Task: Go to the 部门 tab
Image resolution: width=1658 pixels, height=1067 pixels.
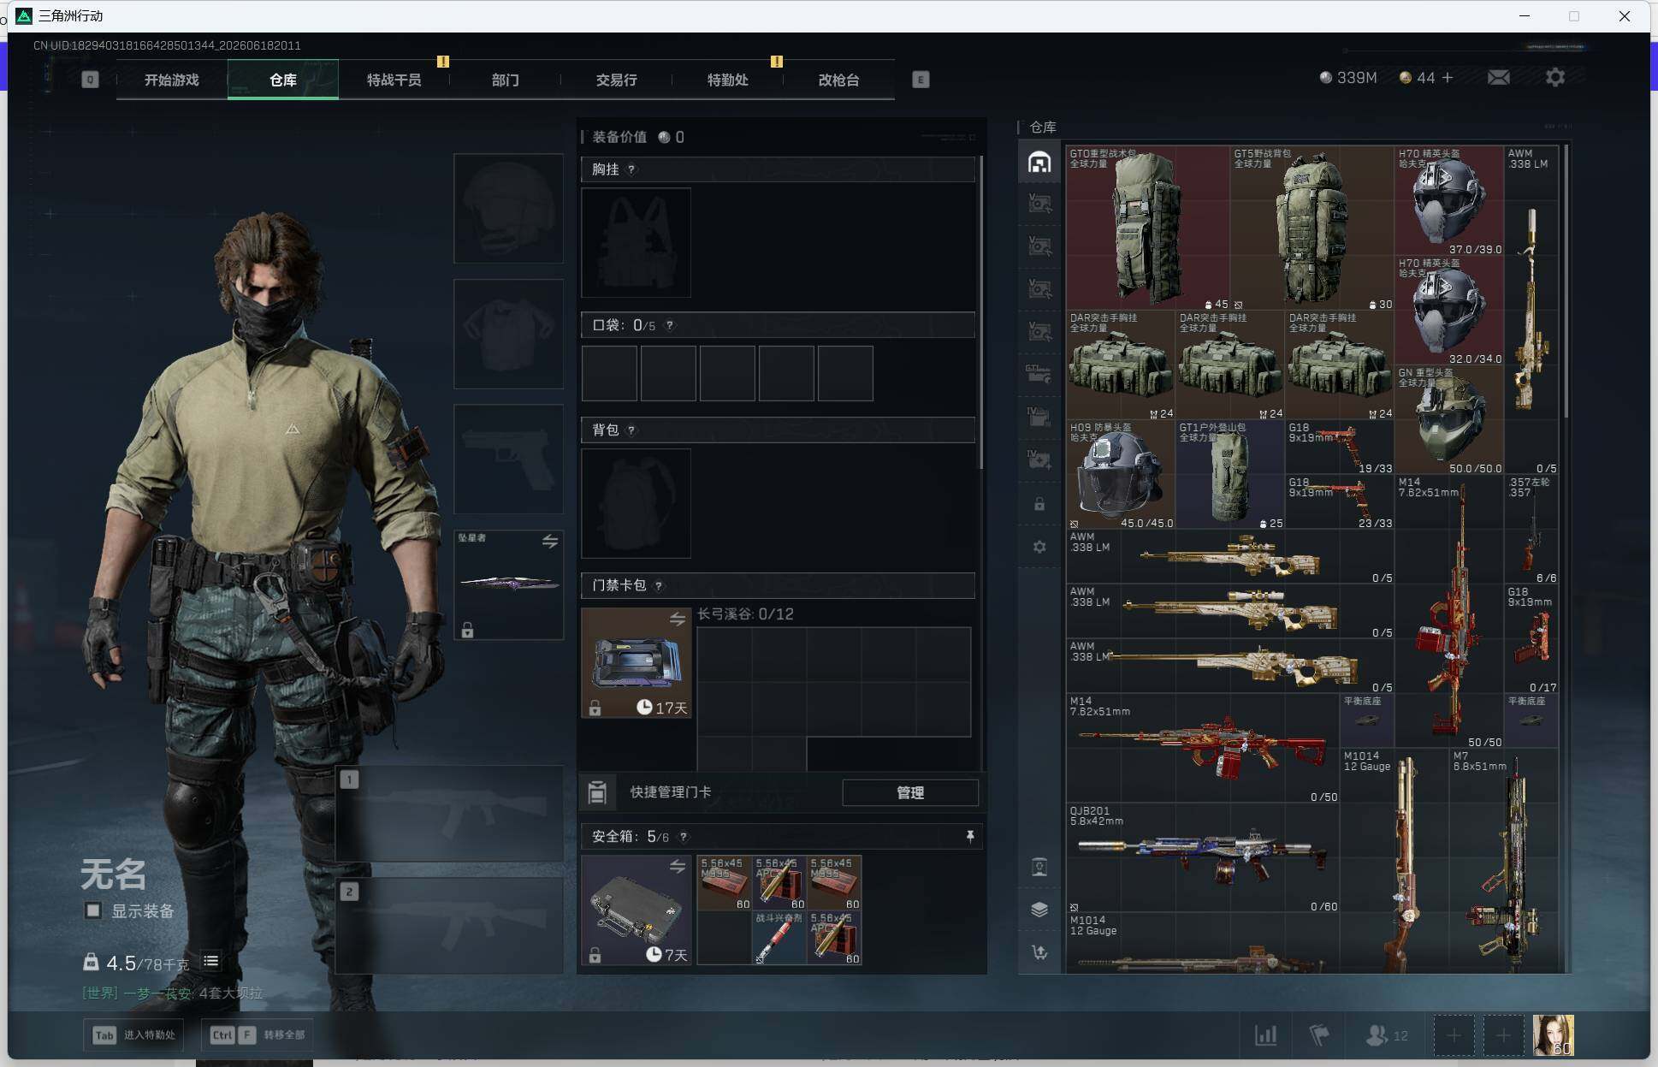Action: coord(505,80)
